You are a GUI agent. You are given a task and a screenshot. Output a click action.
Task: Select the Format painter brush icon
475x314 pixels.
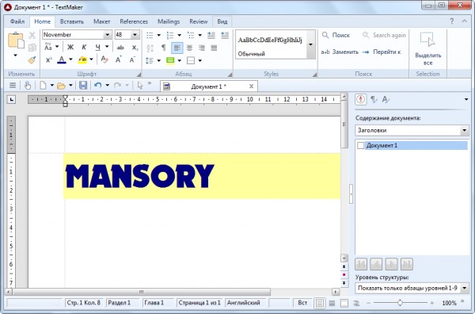tap(32, 60)
